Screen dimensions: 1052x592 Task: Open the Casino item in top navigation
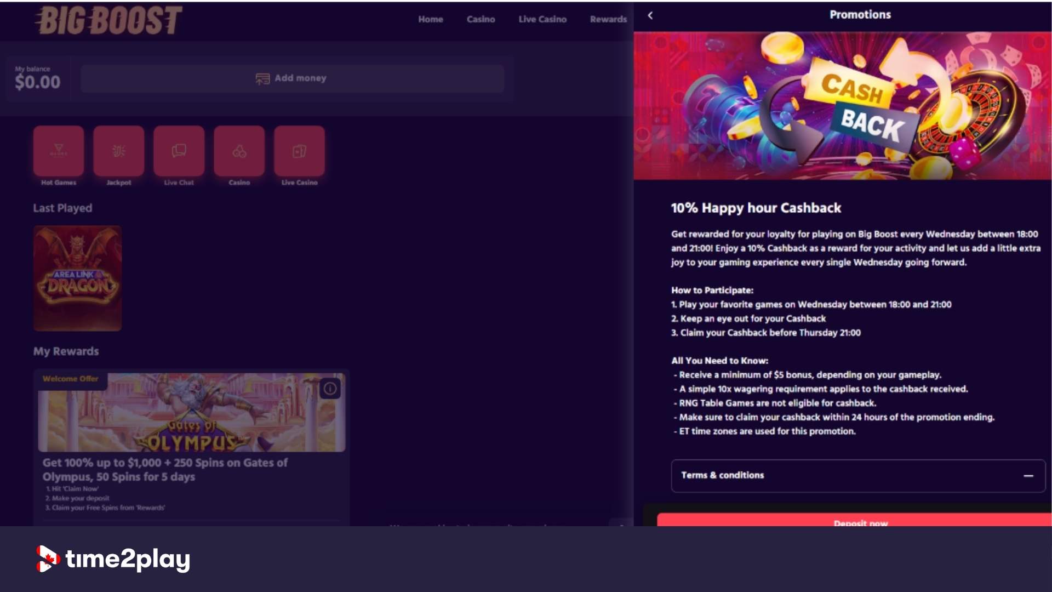[x=481, y=19]
